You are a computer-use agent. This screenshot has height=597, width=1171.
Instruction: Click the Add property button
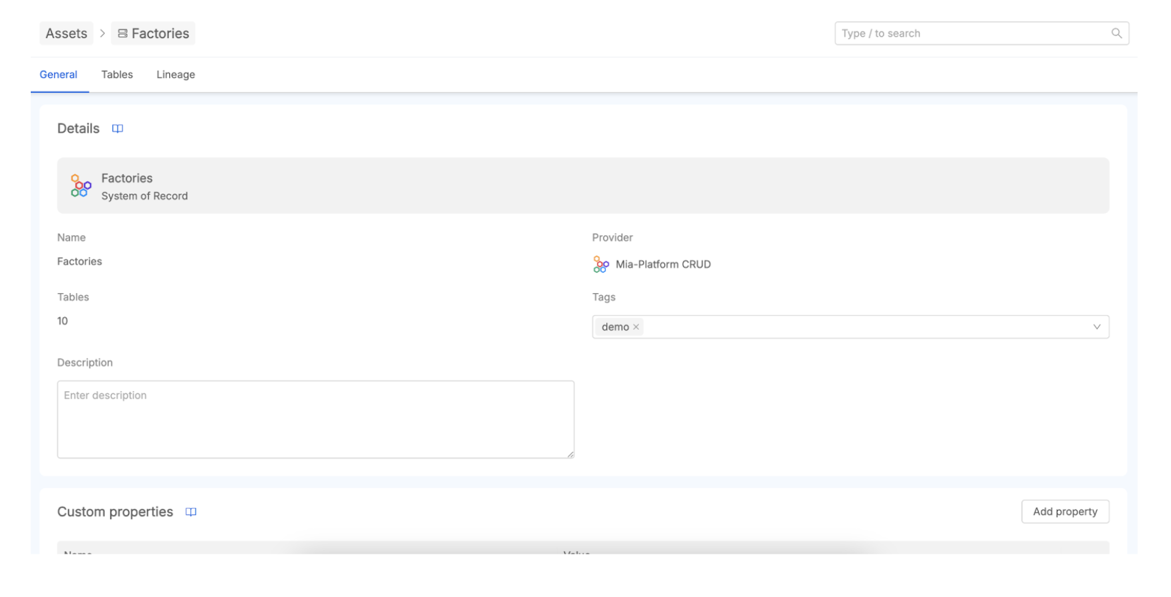1065,512
